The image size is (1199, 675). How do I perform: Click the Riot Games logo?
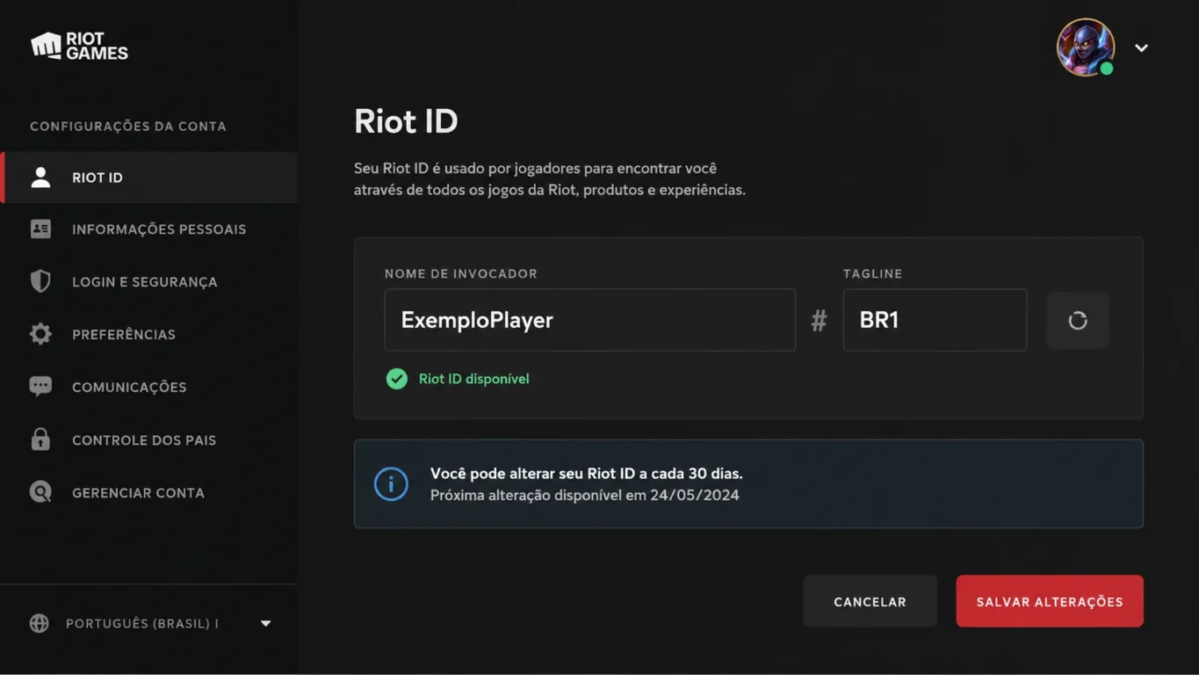click(x=79, y=46)
